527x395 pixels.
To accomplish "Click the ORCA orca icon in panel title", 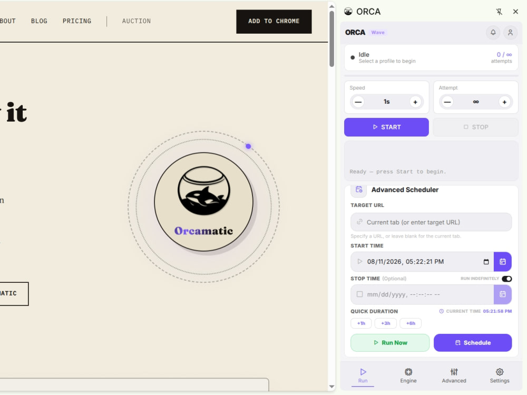I will click(x=348, y=12).
